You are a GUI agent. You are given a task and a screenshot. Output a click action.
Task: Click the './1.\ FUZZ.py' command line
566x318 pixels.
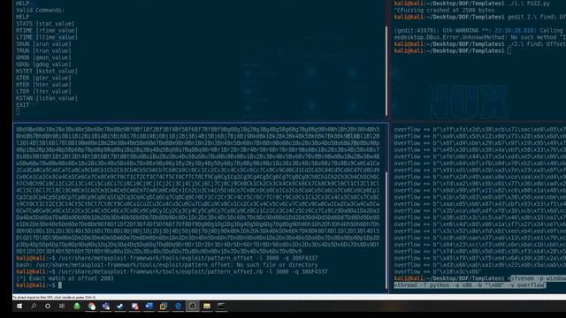point(472,4)
